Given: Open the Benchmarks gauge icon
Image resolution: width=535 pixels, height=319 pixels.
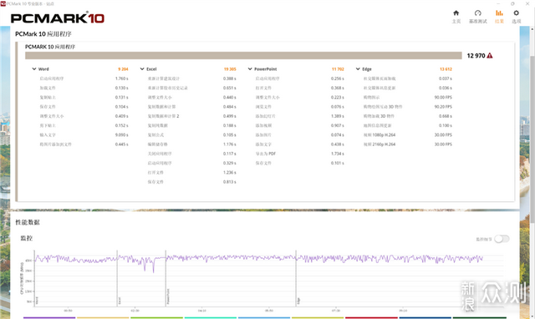Looking at the screenshot, I should [477, 13].
